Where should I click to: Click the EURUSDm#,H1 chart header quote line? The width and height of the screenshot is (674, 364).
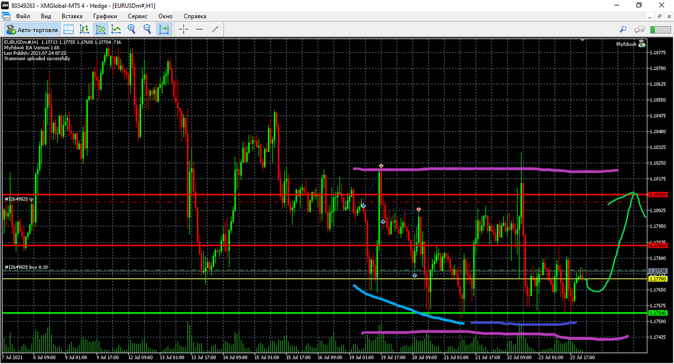(63, 42)
